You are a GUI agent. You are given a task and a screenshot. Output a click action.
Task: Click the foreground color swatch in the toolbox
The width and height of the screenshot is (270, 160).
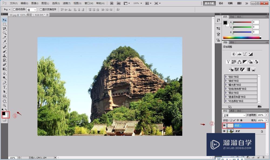coord(4,114)
